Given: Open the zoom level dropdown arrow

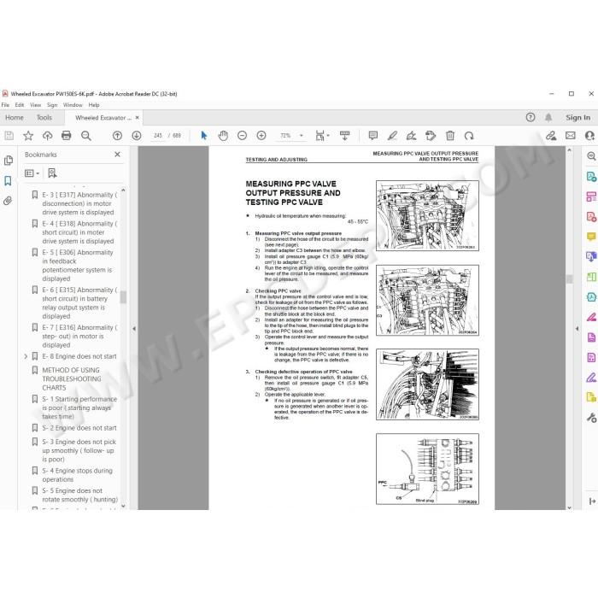Looking at the screenshot, I should pos(302,135).
